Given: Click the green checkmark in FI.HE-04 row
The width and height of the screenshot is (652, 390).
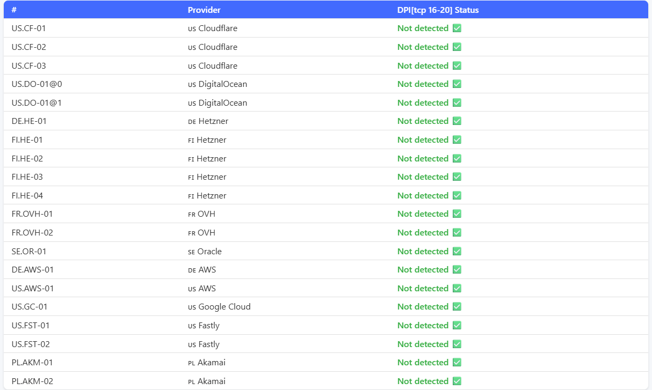Looking at the screenshot, I should click(457, 195).
